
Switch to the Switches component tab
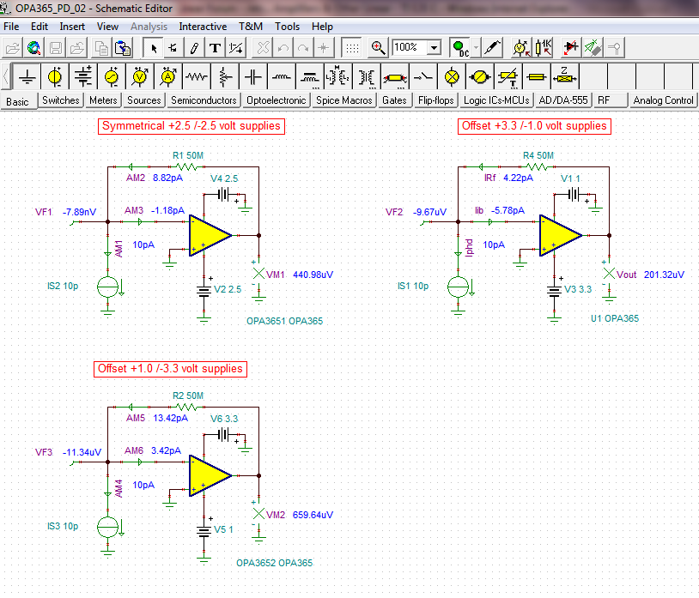pos(61,100)
